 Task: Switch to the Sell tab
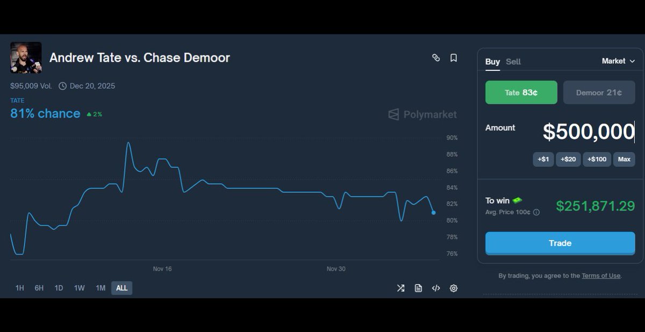[x=513, y=62]
